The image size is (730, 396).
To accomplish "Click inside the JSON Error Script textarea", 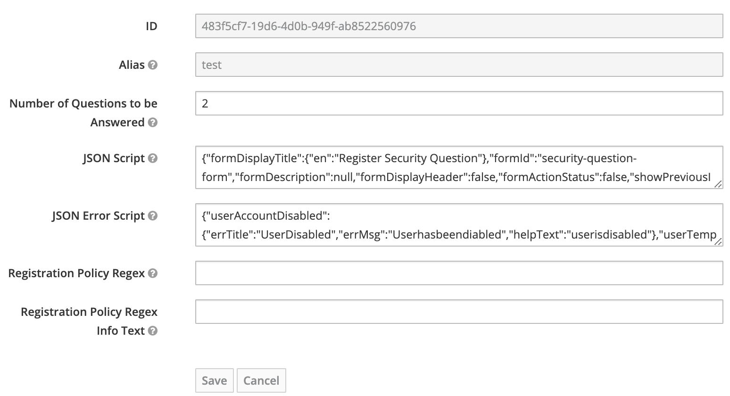I will 459,225.
